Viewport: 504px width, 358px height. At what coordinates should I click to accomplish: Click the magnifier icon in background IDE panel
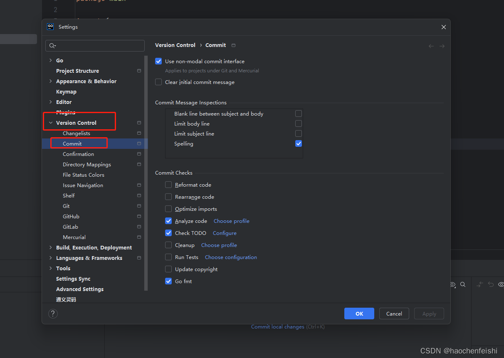click(463, 285)
